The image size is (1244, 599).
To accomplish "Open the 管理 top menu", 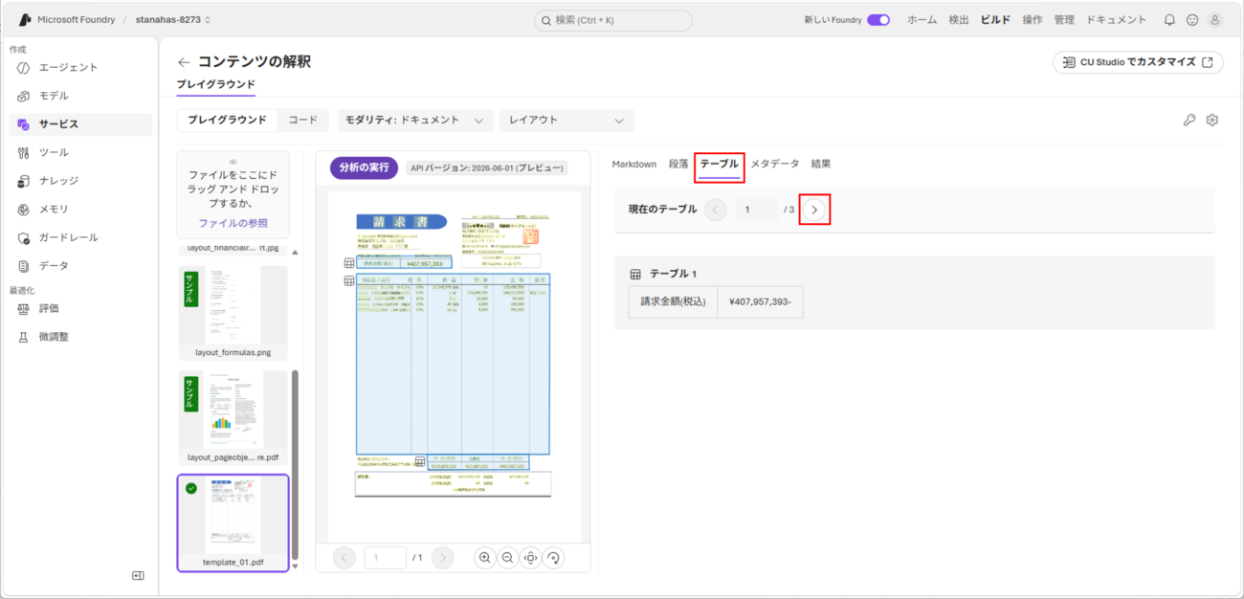I will [x=1064, y=19].
